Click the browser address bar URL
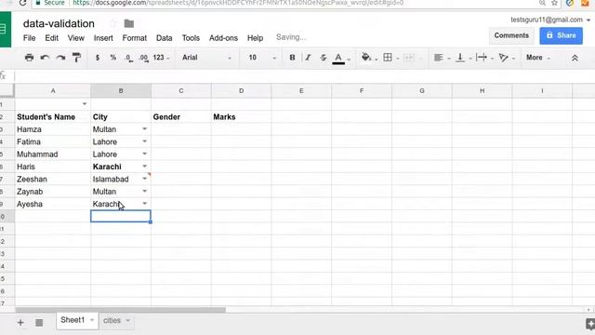 238,3
